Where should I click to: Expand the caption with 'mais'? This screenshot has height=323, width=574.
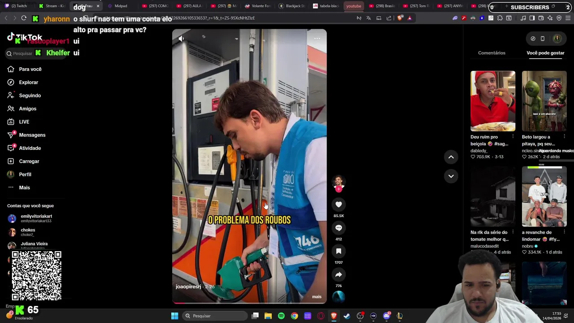(317, 297)
